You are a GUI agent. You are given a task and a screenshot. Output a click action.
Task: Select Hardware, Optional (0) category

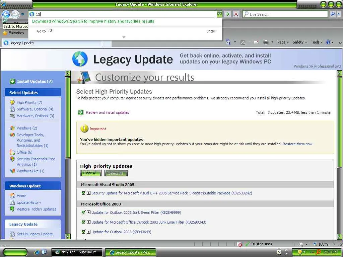(35, 116)
